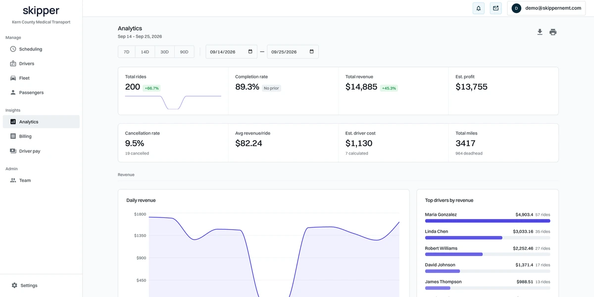Click the 3417 total miles value
The image size is (594, 297).
coord(465,144)
